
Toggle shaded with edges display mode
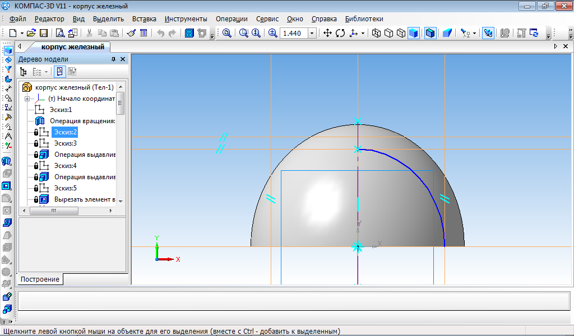click(x=430, y=33)
